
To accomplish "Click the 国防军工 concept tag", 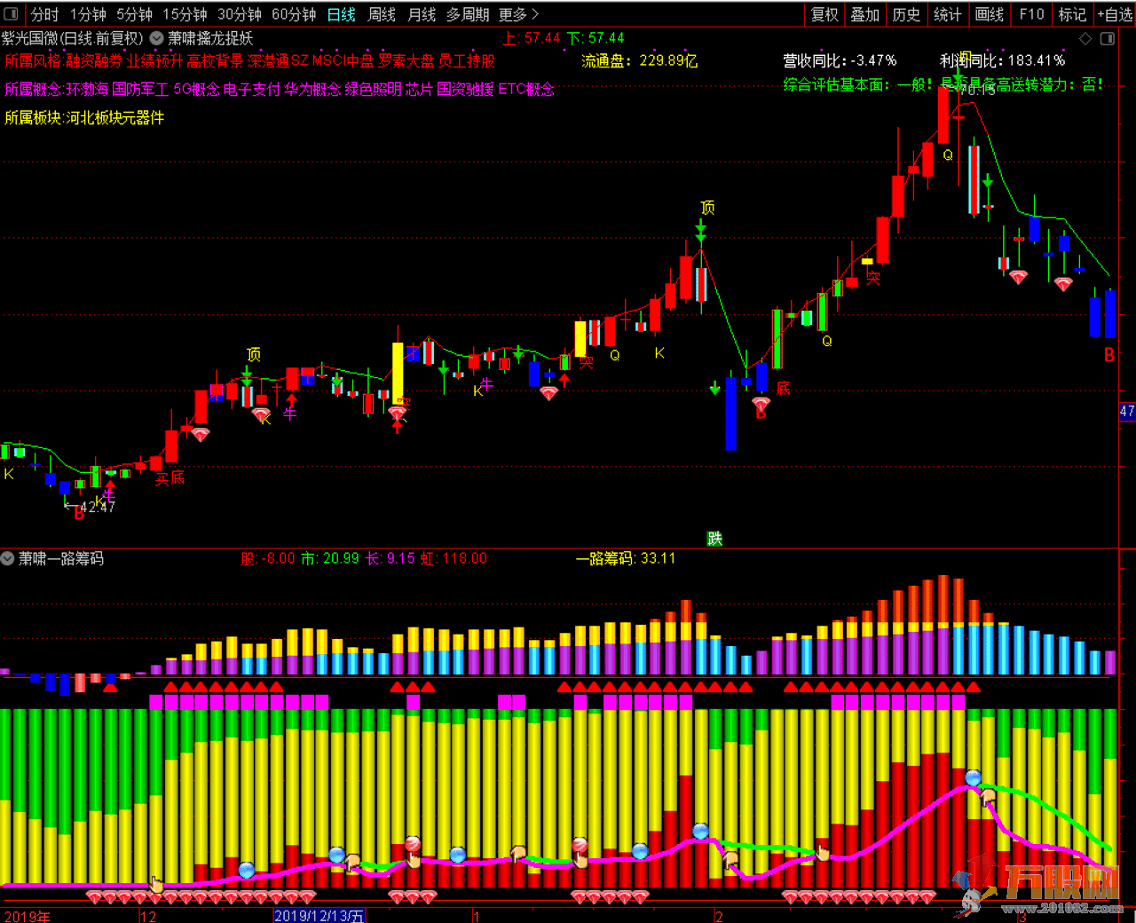I will [140, 90].
